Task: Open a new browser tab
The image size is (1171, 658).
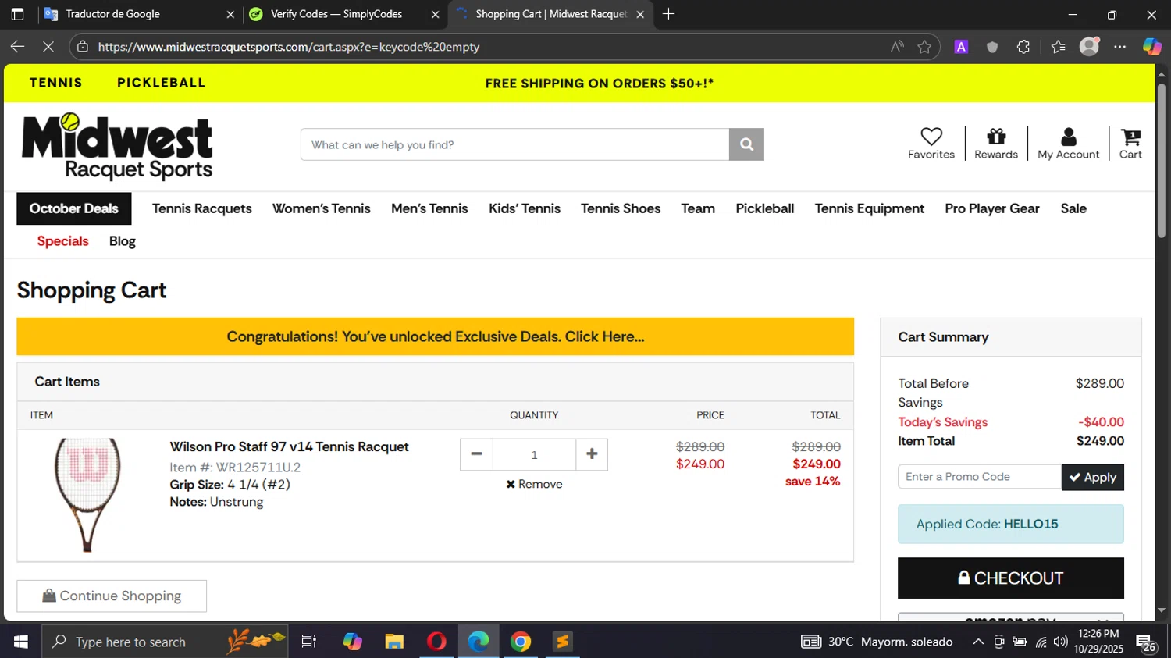Action: [668, 14]
